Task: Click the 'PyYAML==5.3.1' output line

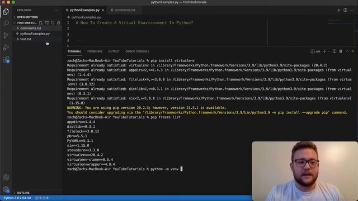Action: (80, 141)
